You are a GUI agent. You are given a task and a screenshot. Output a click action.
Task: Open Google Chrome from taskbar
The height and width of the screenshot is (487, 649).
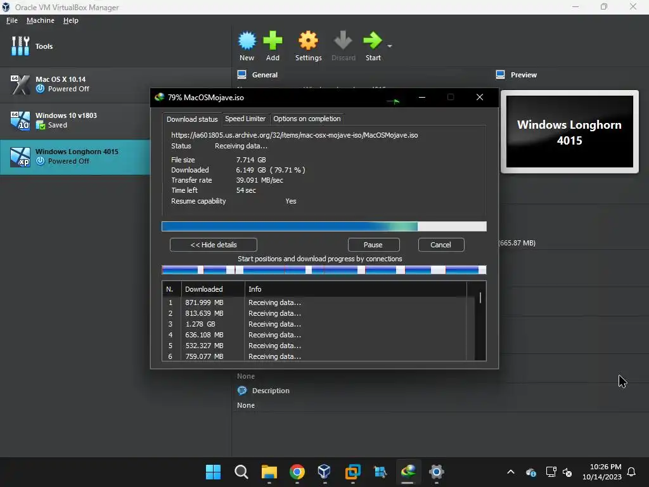click(297, 472)
